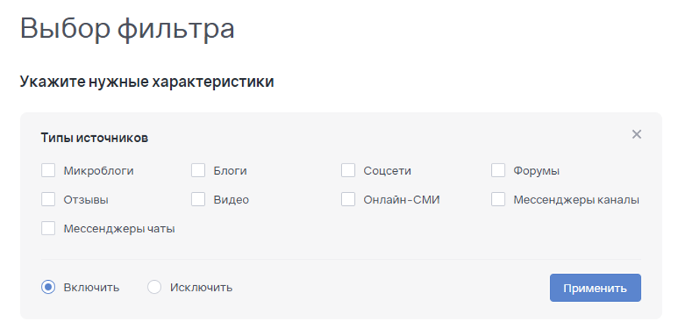The image size is (684, 336).
Task: Tick the Видео checkbox
Action: [198, 200]
